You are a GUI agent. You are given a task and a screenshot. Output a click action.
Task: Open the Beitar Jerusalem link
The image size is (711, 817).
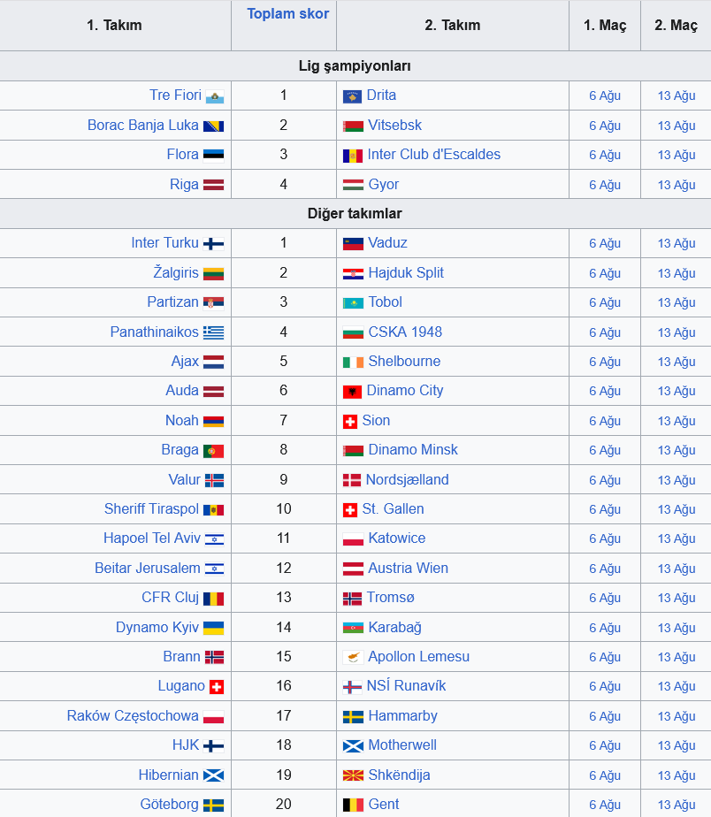tap(148, 568)
